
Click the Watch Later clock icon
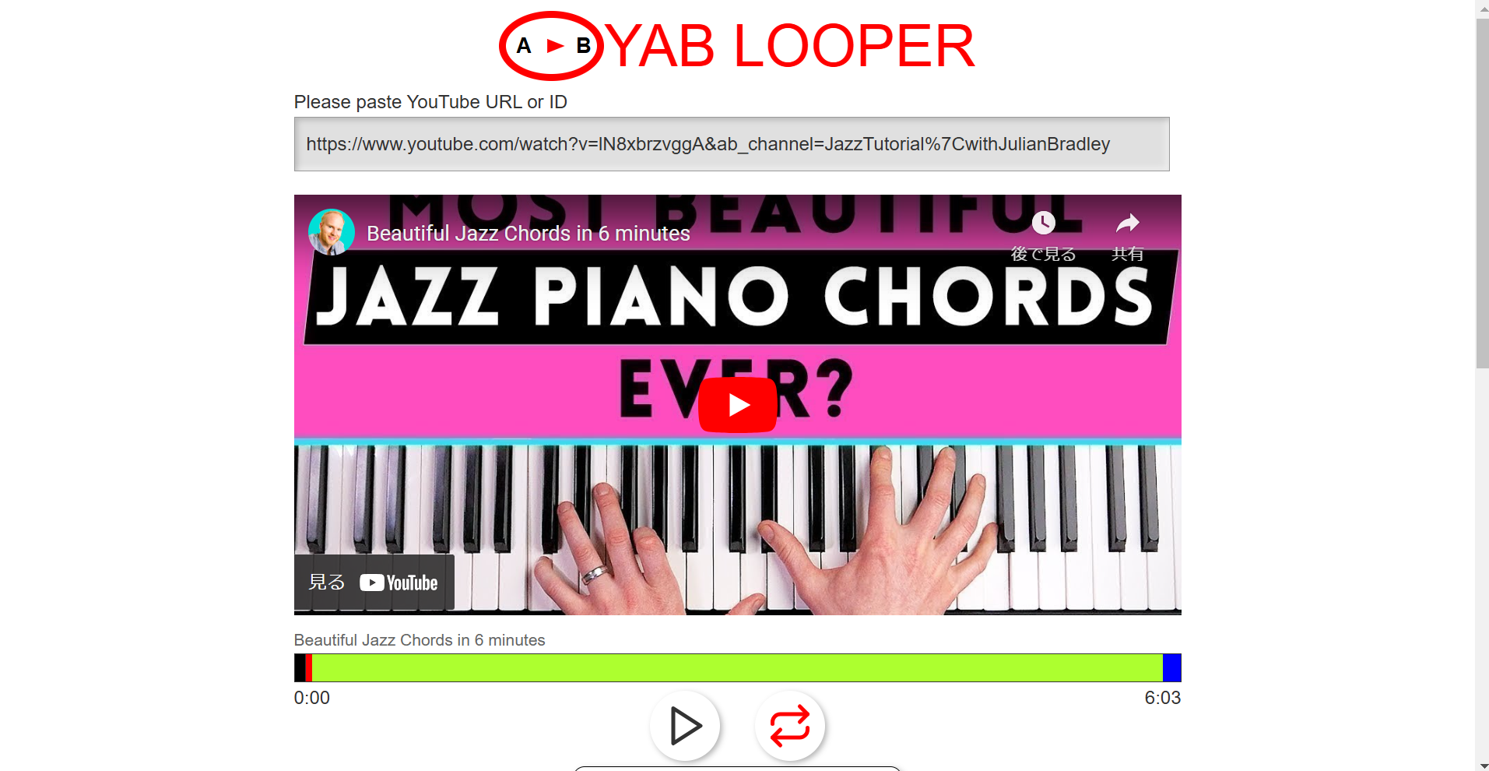[1043, 224]
